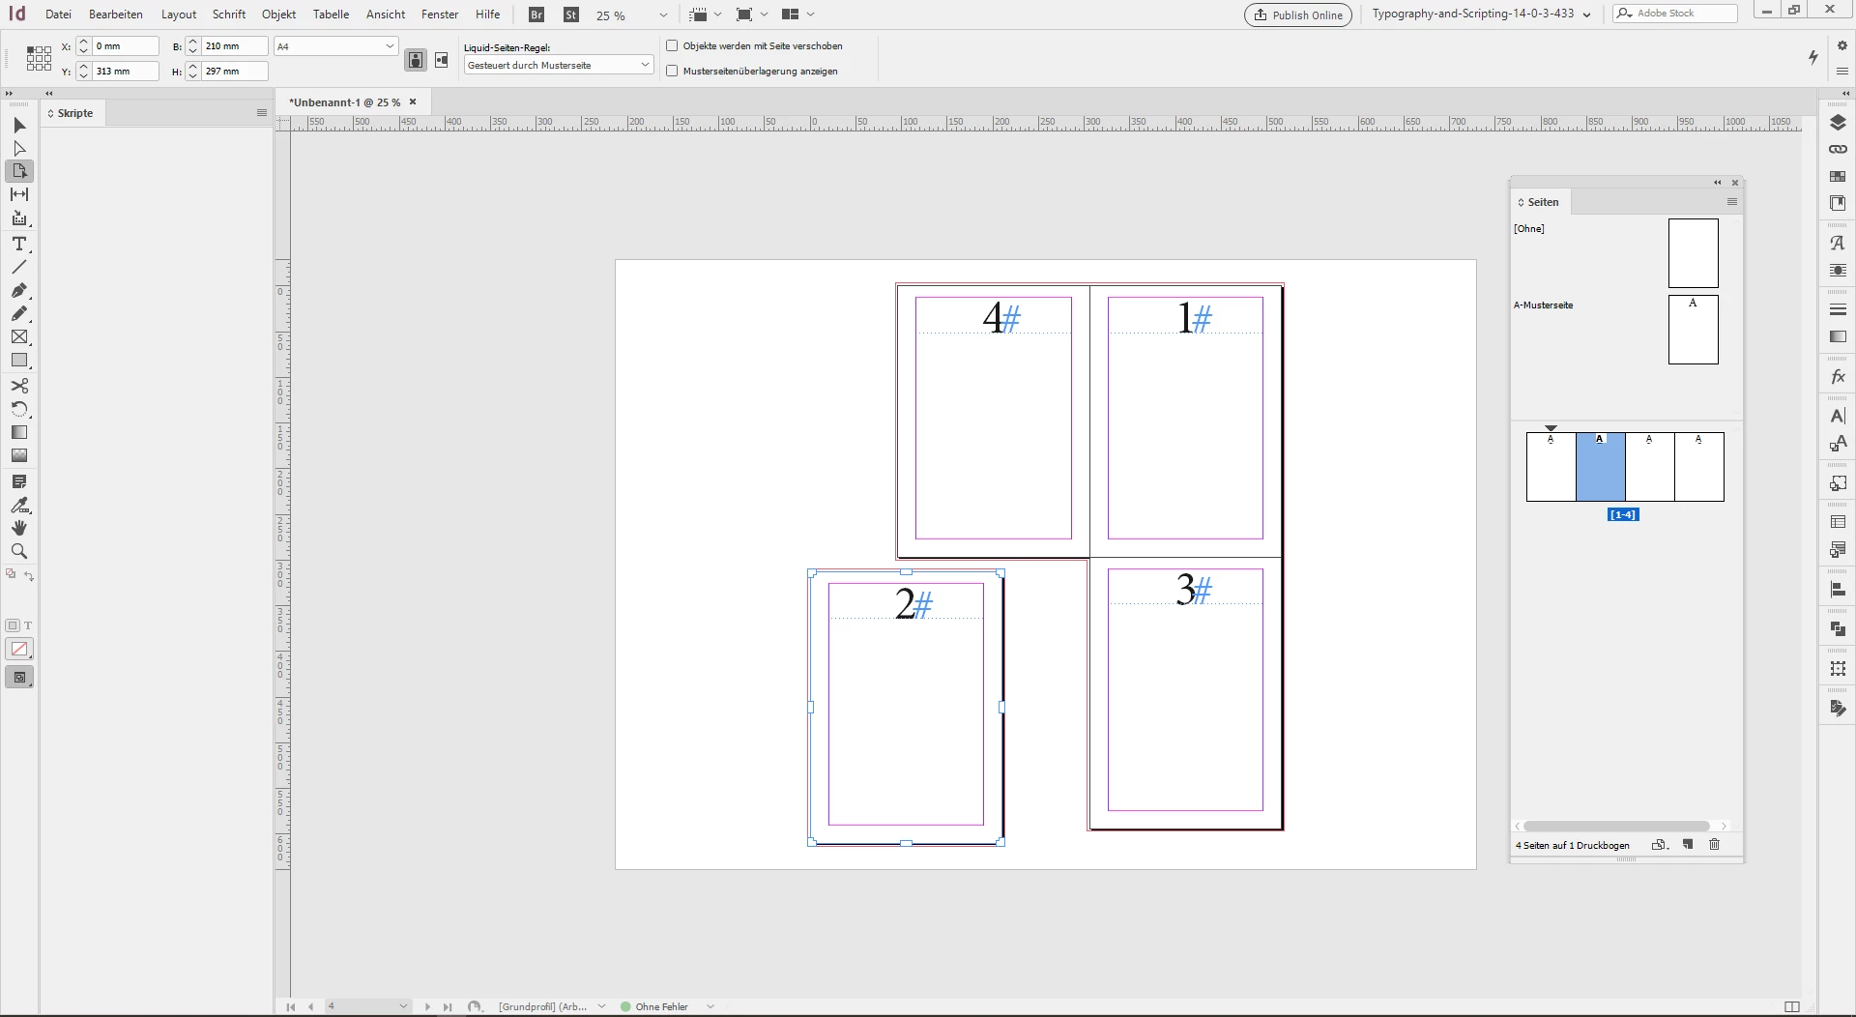Toggle formatting affects container button
The width and height of the screenshot is (1856, 1017).
pyautogui.click(x=13, y=625)
